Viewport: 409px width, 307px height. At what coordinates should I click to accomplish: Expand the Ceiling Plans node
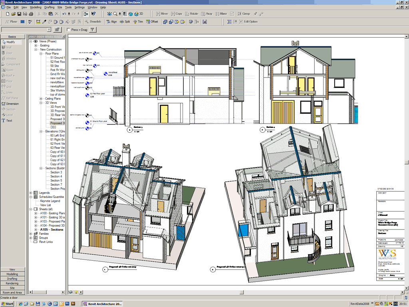point(41,99)
